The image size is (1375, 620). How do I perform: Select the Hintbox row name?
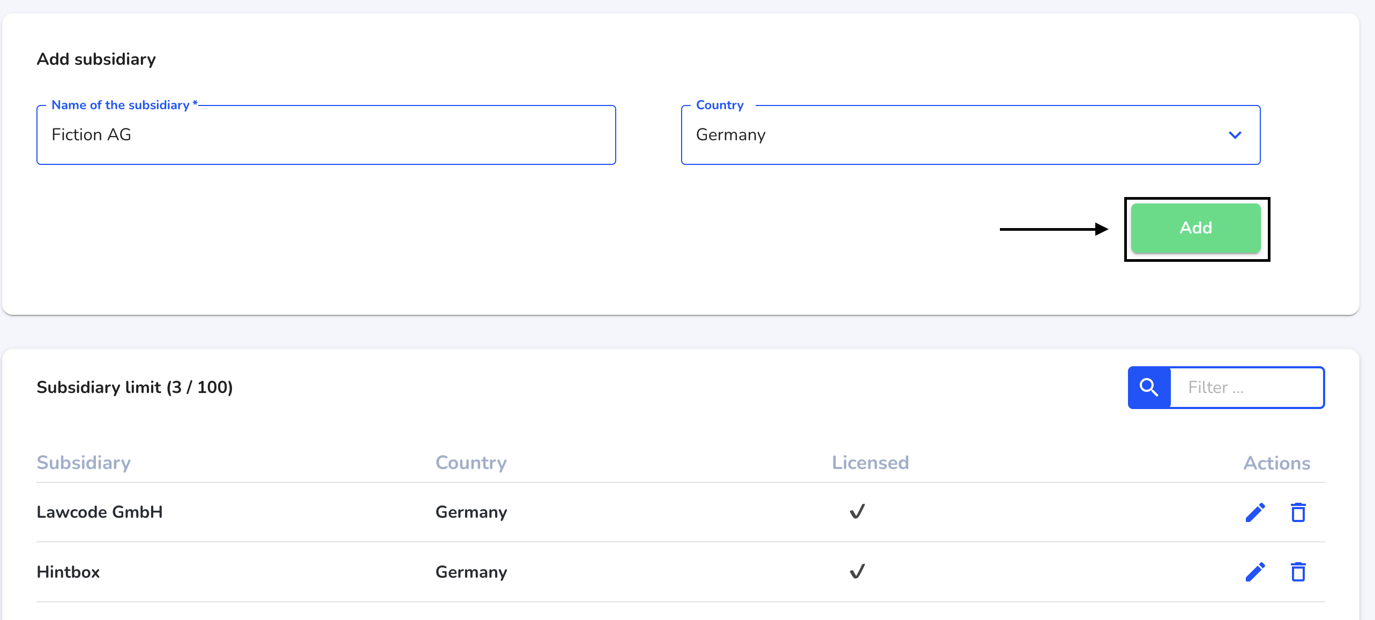[68, 572]
